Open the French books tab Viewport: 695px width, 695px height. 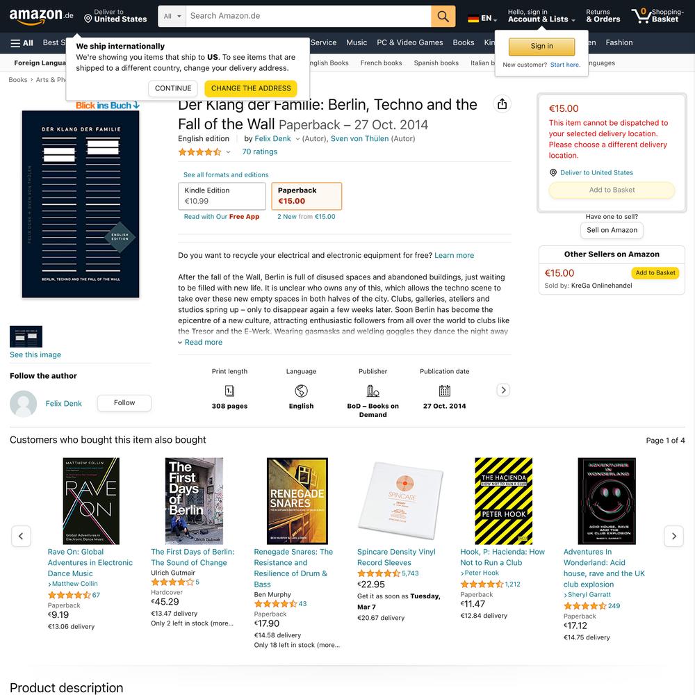[381, 63]
